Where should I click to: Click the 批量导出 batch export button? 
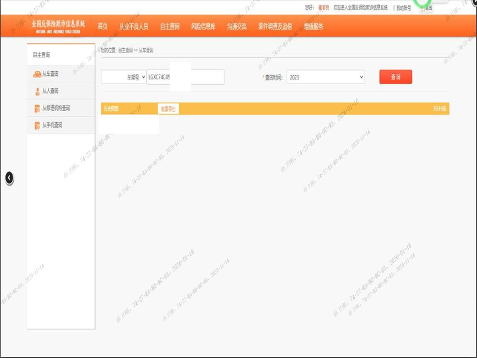click(x=168, y=109)
